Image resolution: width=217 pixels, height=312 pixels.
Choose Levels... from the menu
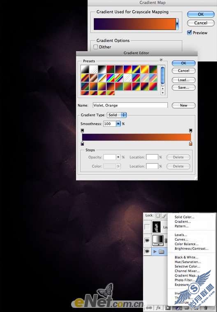point(181,235)
